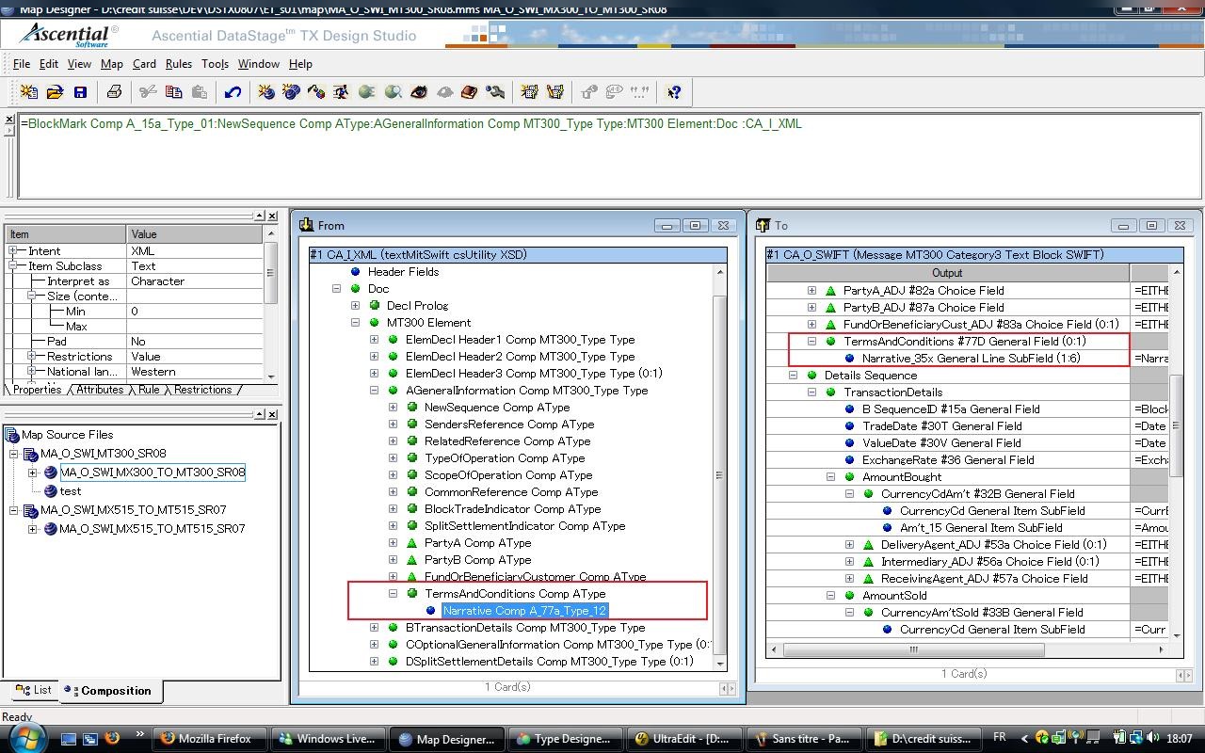Click the context Help question-mark icon
The height and width of the screenshot is (753, 1205).
674,92
